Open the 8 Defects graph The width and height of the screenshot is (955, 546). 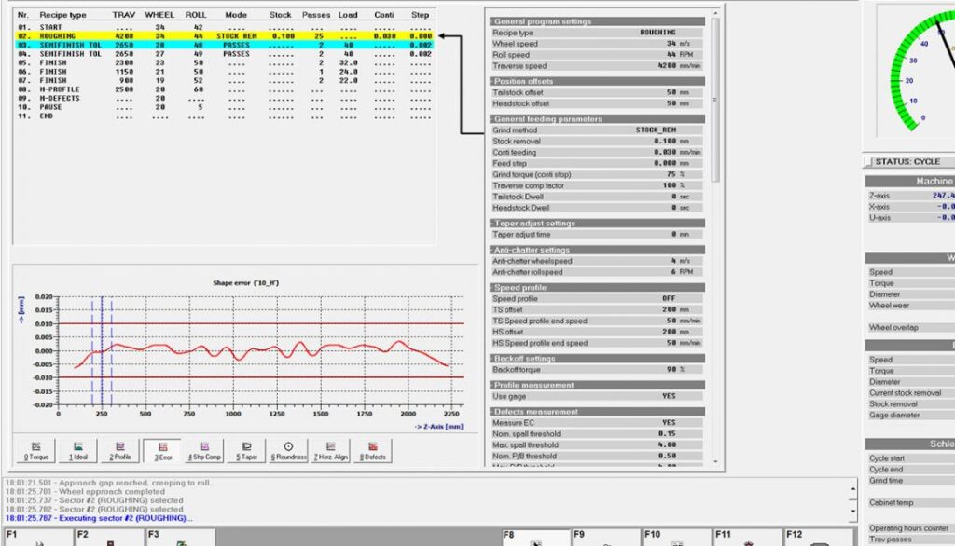[373, 451]
